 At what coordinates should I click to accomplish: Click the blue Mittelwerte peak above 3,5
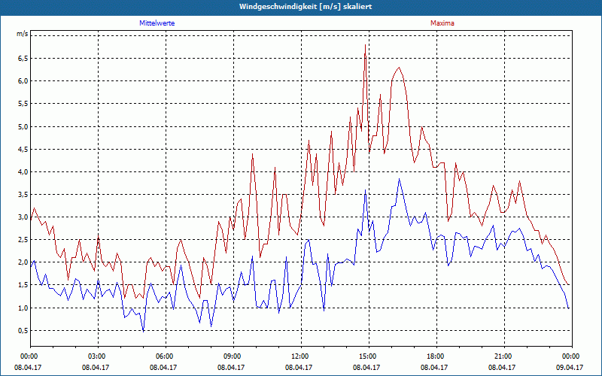click(400, 179)
